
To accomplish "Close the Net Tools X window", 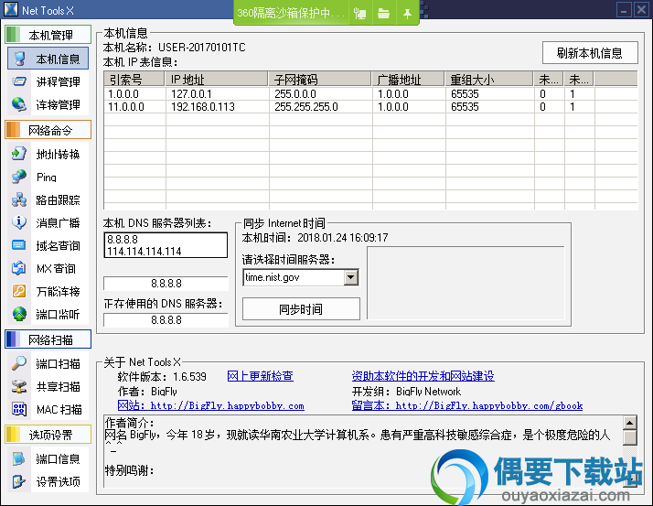I will click(x=640, y=10).
